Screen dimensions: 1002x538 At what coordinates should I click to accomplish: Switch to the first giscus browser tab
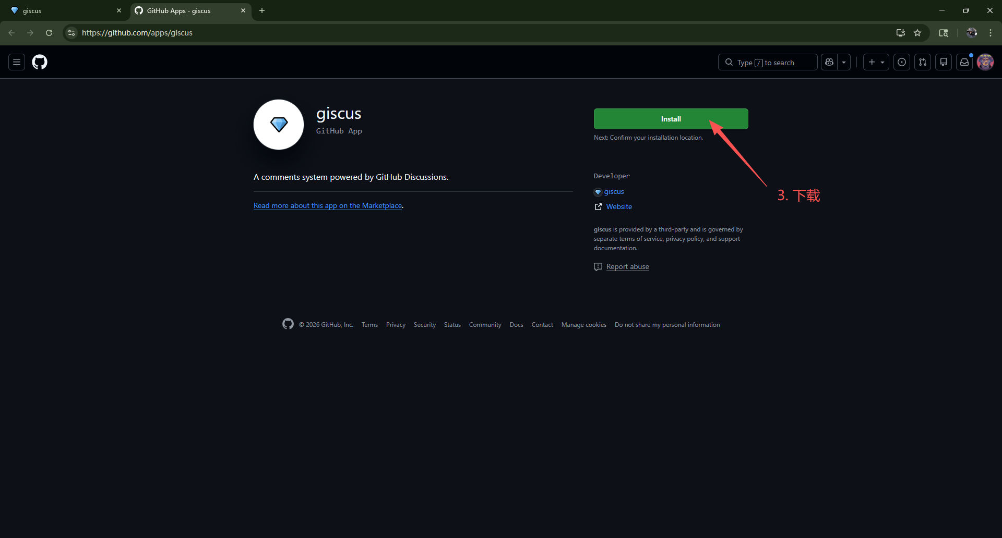click(x=63, y=10)
